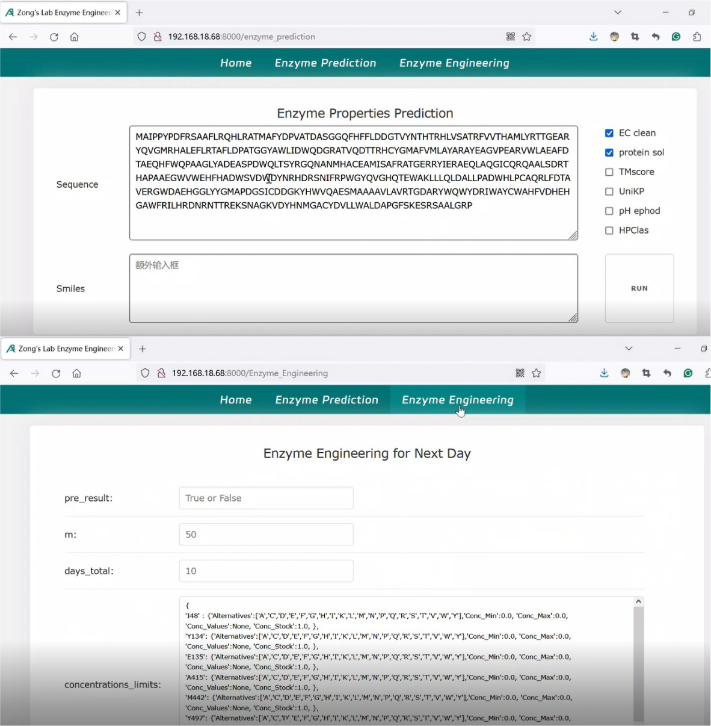Enable the TMscore checkbox
The height and width of the screenshot is (726, 711).
click(x=609, y=172)
